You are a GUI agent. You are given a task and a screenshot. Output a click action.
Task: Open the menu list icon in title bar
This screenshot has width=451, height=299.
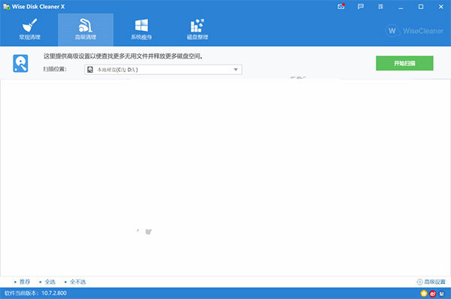click(380, 6)
